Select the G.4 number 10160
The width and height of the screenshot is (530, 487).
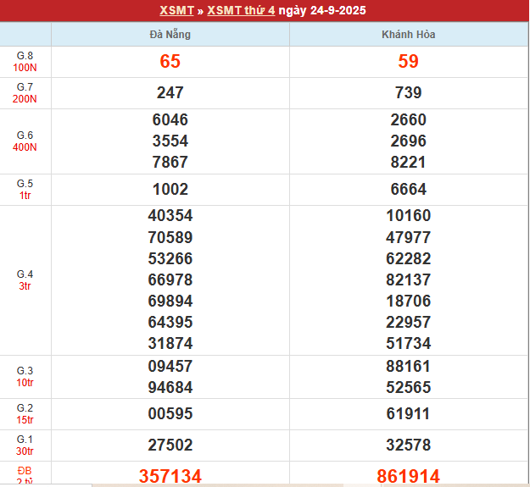pos(409,216)
